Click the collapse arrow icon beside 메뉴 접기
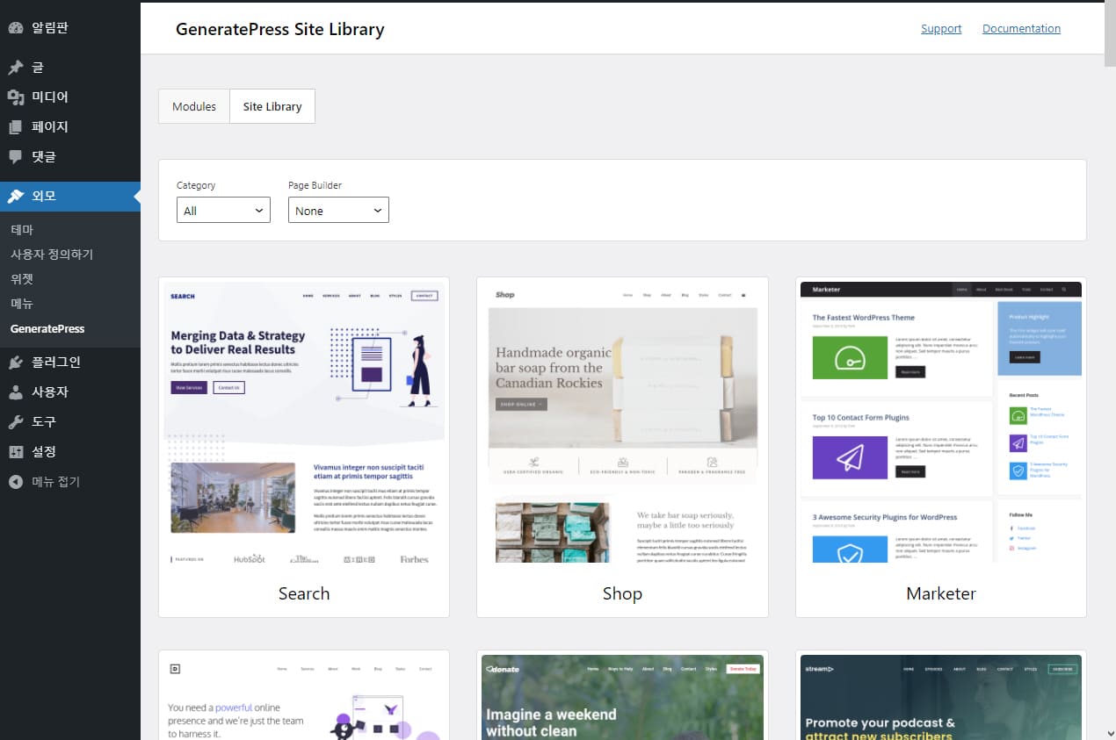The height and width of the screenshot is (740, 1116). (16, 482)
